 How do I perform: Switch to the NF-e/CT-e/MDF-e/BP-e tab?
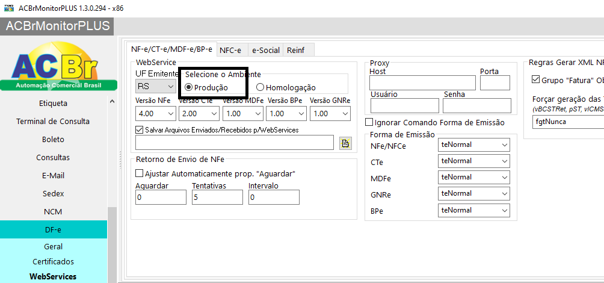coord(171,49)
